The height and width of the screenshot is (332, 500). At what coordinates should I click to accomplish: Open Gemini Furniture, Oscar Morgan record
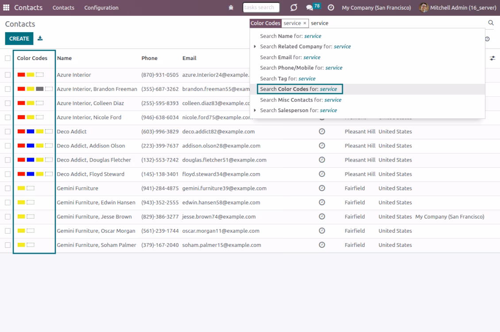(96, 231)
